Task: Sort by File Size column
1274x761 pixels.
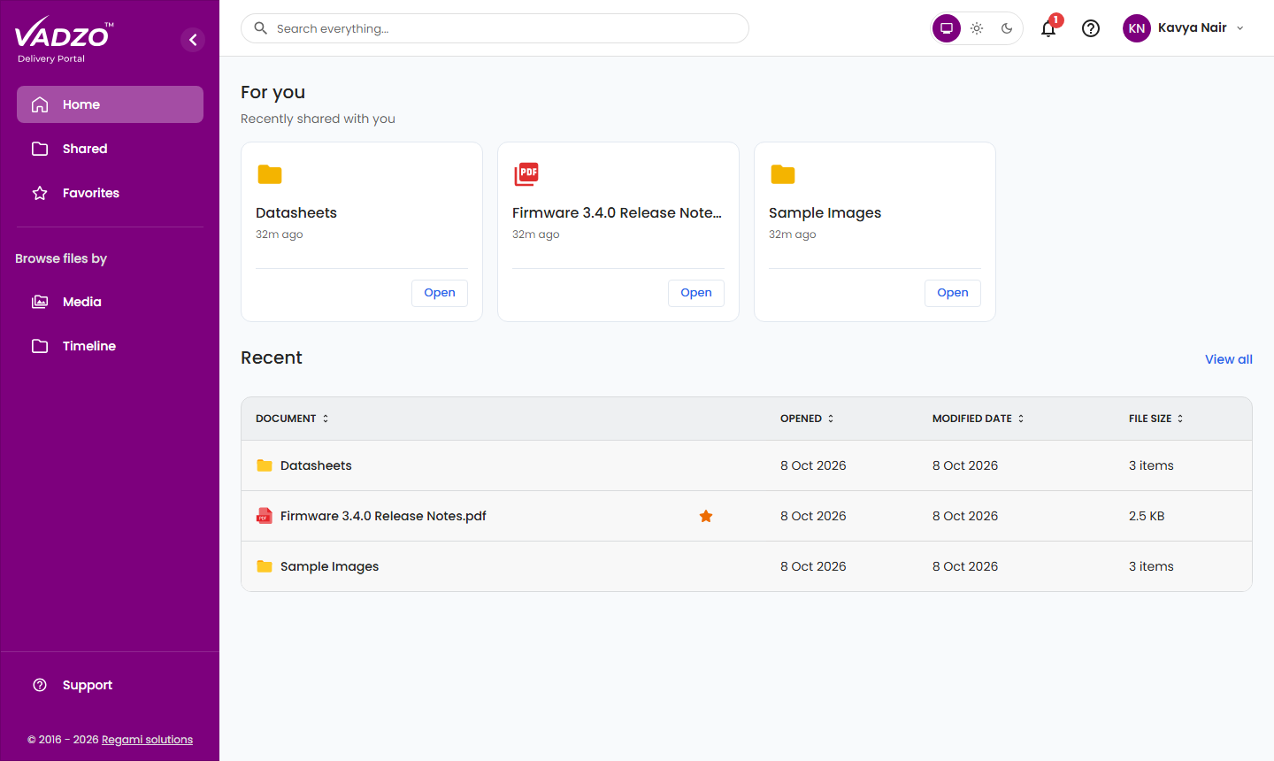Action: [1155, 419]
